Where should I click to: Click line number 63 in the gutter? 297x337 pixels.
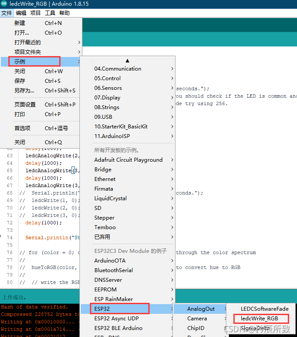10,156
